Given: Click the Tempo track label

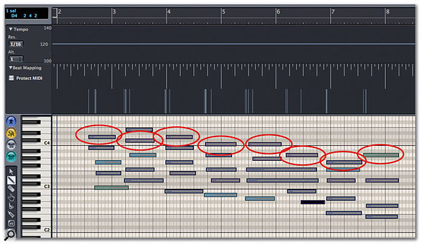Looking at the screenshot, I should point(20,29).
